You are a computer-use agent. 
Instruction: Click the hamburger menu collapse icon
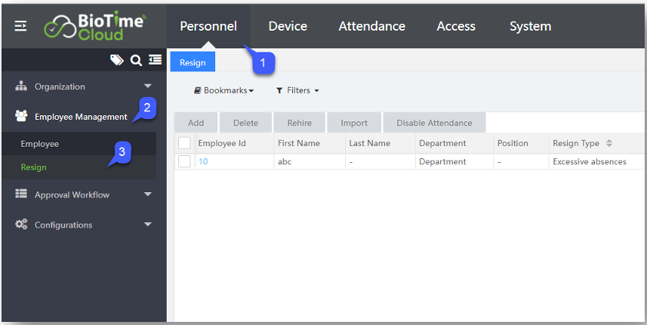(21, 26)
